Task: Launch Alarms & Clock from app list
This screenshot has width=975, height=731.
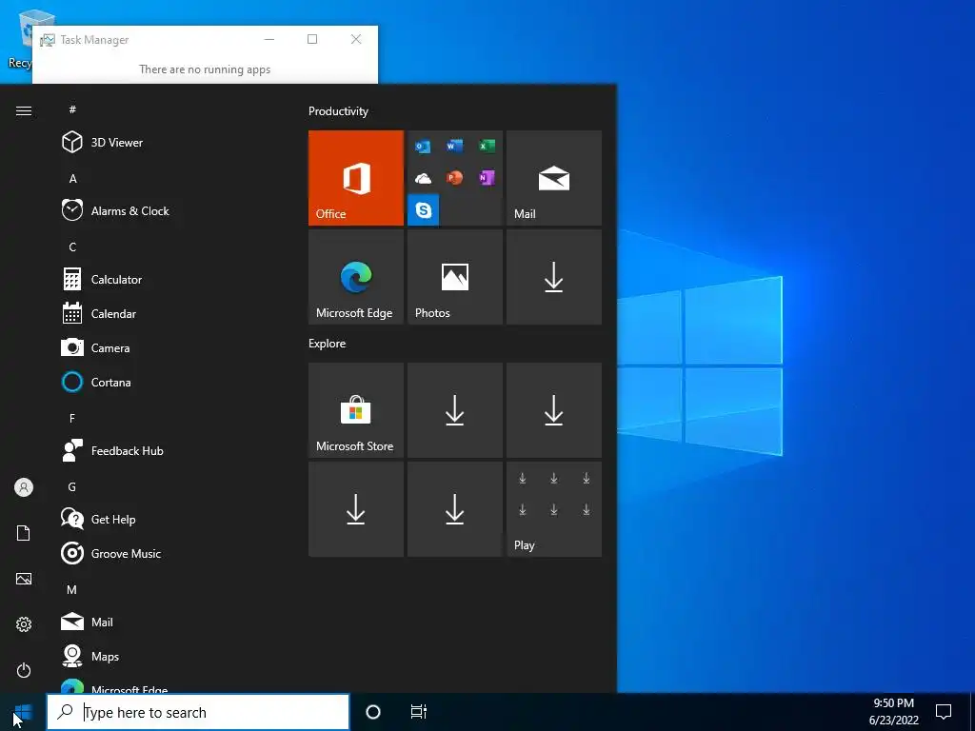Action: click(x=168, y=210)
